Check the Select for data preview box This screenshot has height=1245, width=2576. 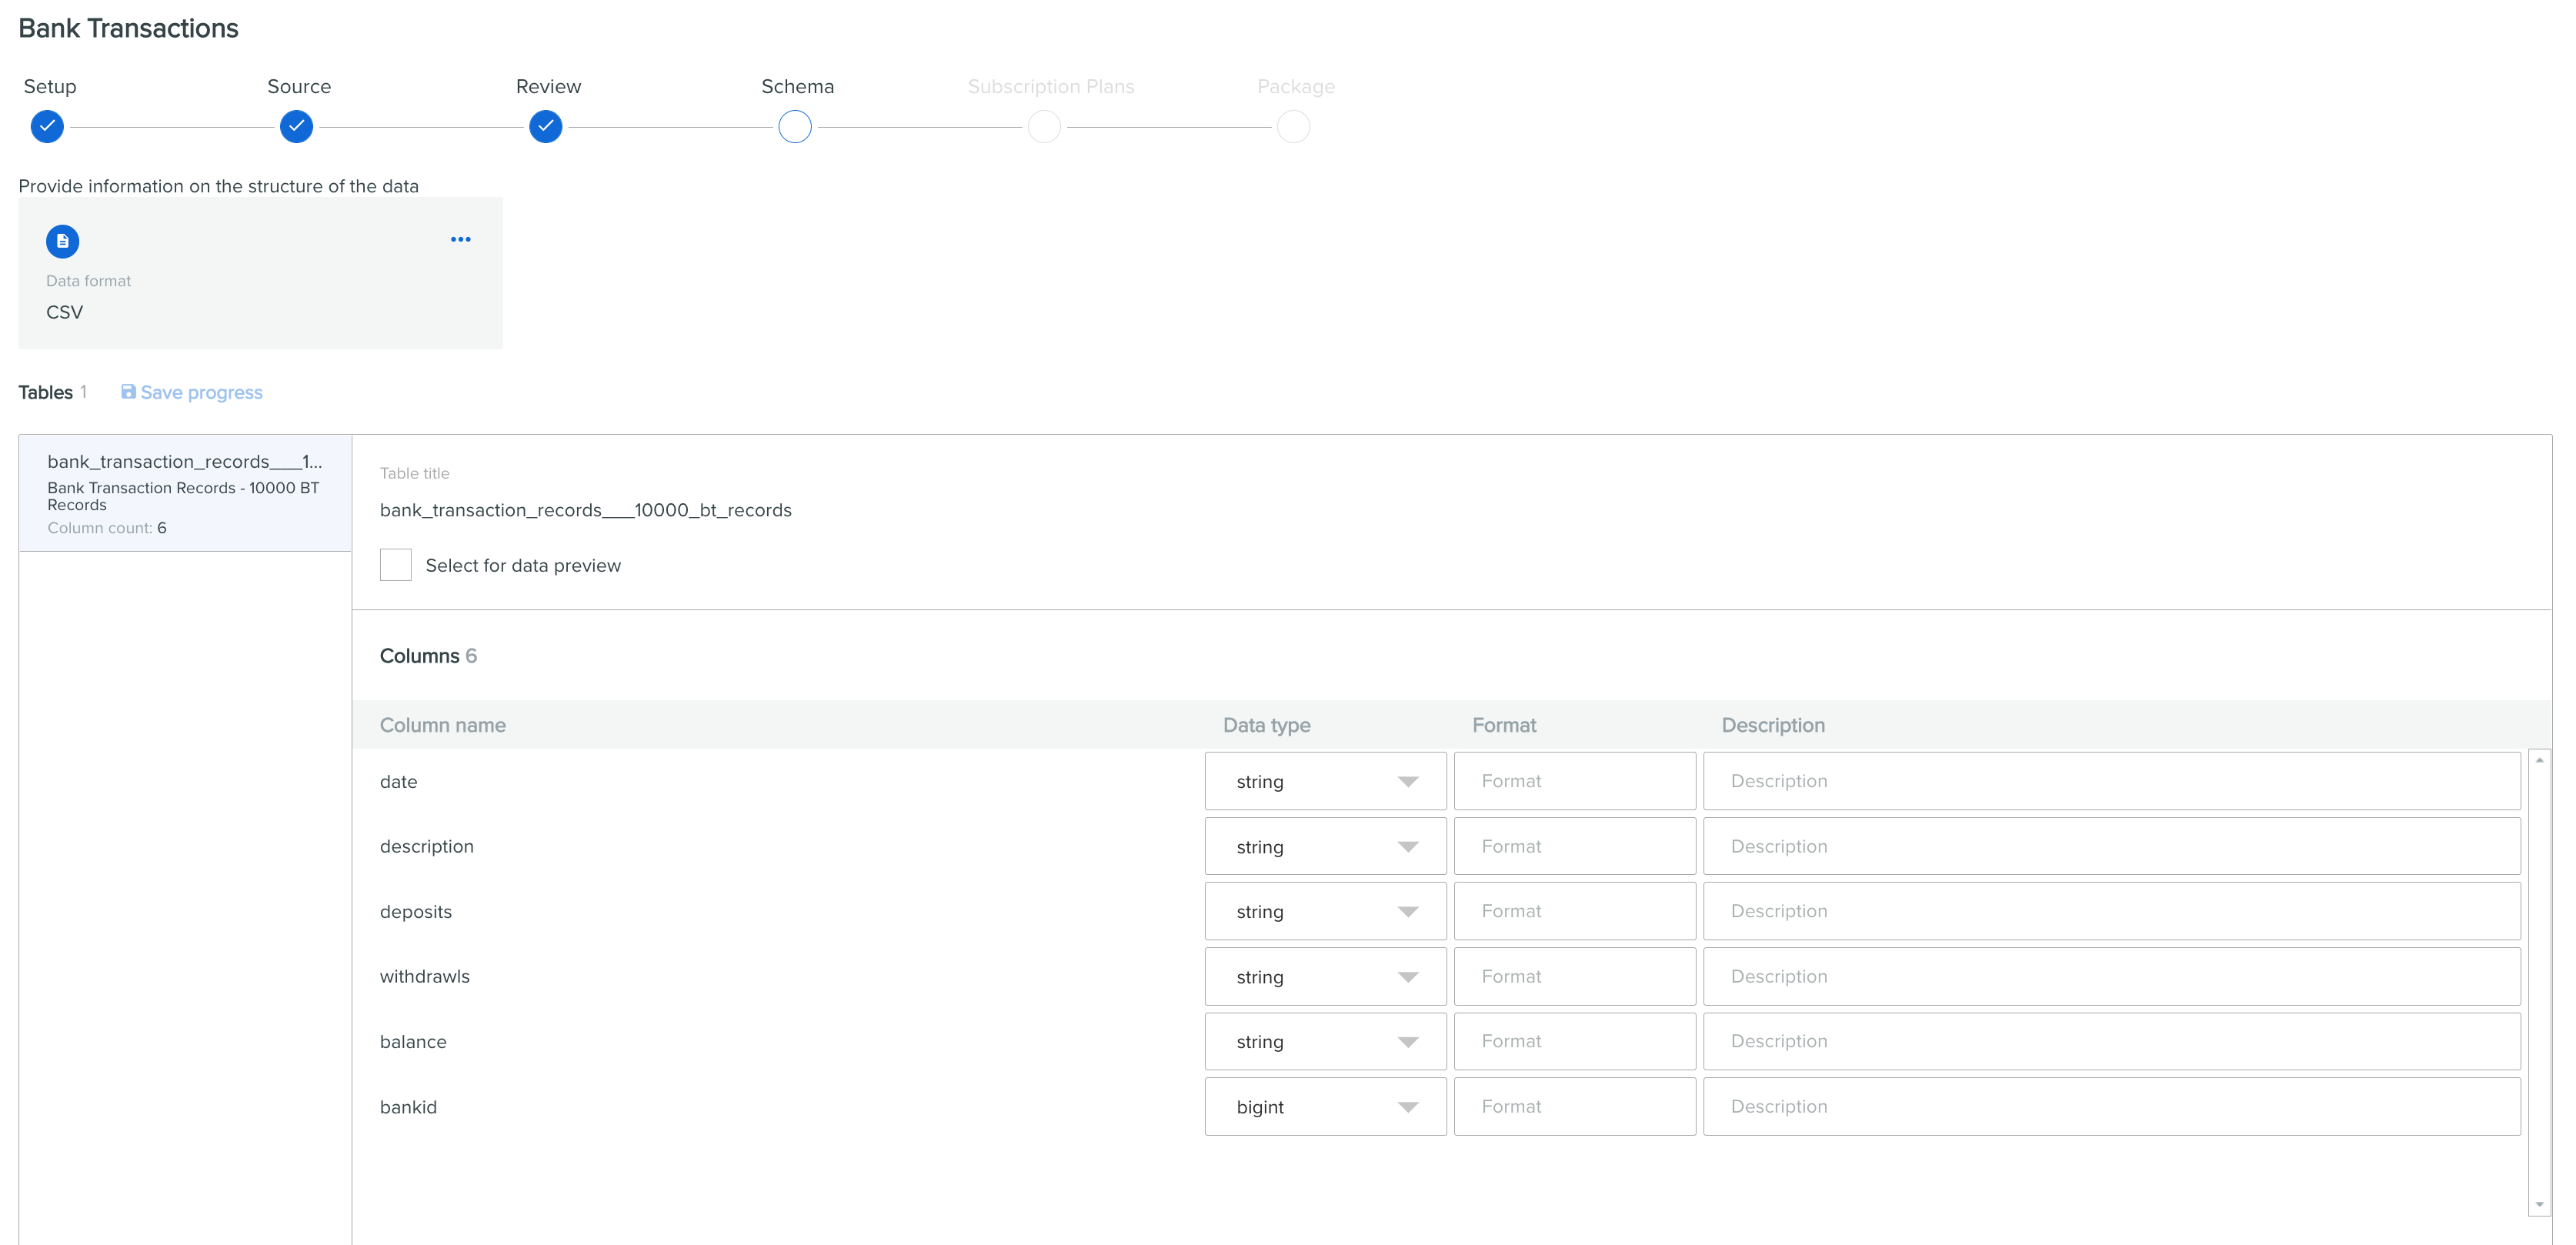coord(396,565)
